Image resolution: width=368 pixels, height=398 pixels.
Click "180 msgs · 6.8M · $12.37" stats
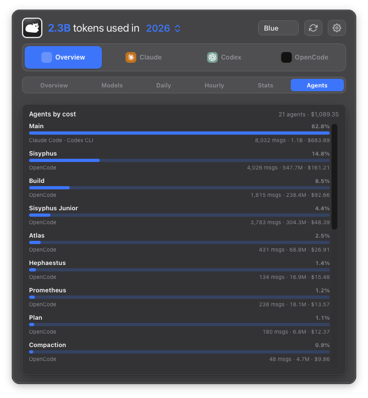[296, 332]
